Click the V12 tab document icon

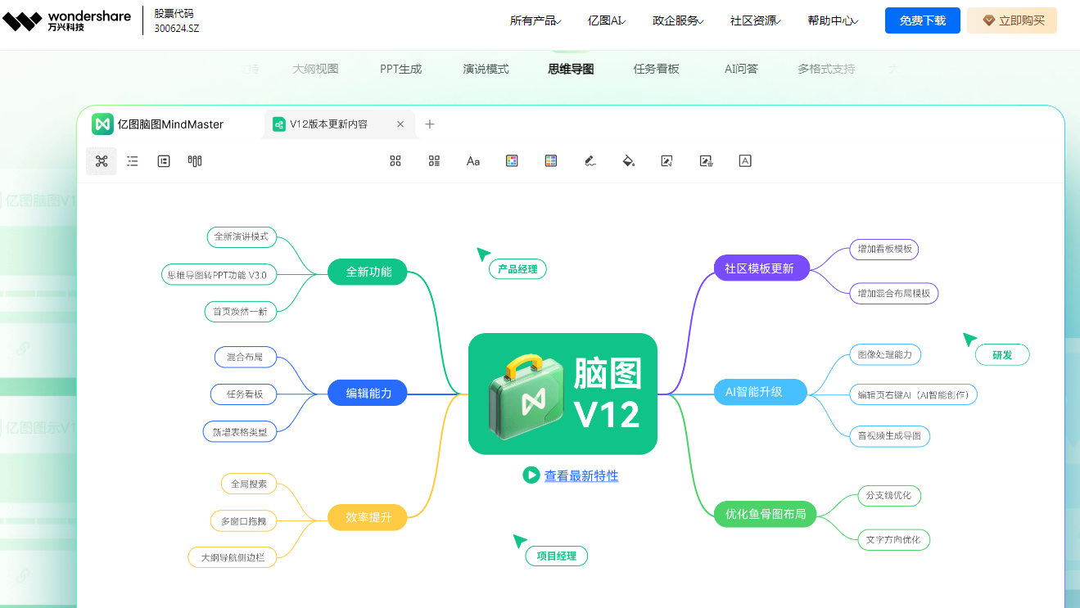tap(279, 124)
